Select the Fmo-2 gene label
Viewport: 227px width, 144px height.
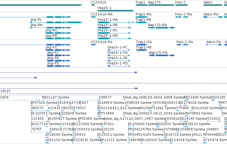pos(180,2)
